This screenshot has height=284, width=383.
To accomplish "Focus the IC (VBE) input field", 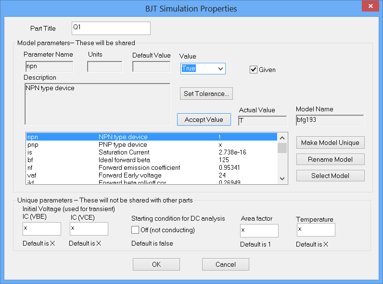I will point(42,229).
